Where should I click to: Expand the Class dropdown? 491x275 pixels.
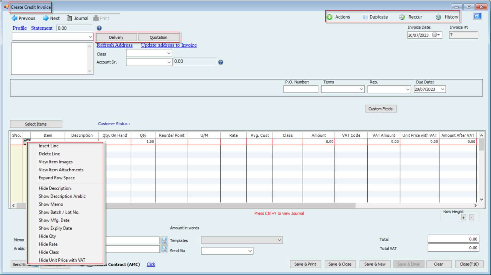point(168,53)
